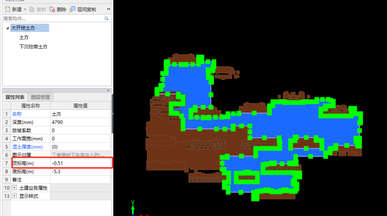Click the 复制 (Copy) toolbar button
Image resolution: width=387 pixels, height=216 pixels.
[x=38, y=9]
